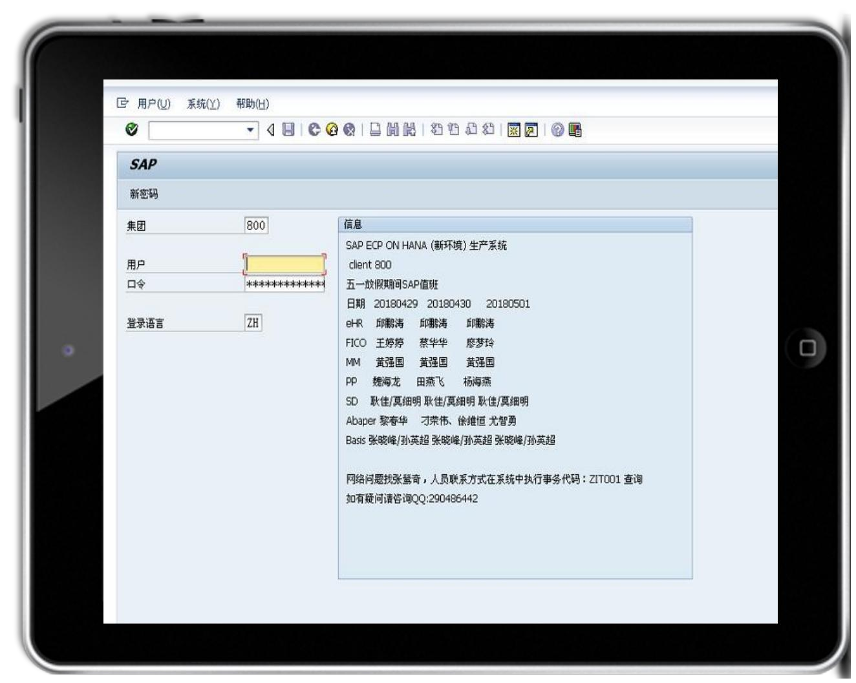Screen dimensions: 856x683
Task: Open the command field dropdown arrow
Action: click(251, 130)
